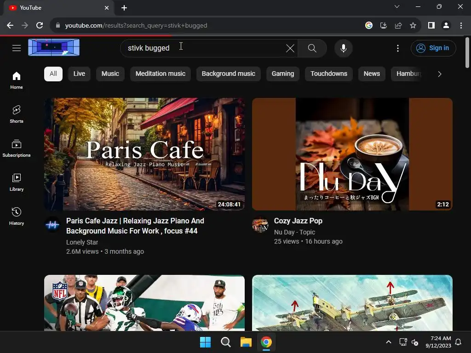Clear the search box with the X
This screenshot has width=471, height=353.
(290, 48)
